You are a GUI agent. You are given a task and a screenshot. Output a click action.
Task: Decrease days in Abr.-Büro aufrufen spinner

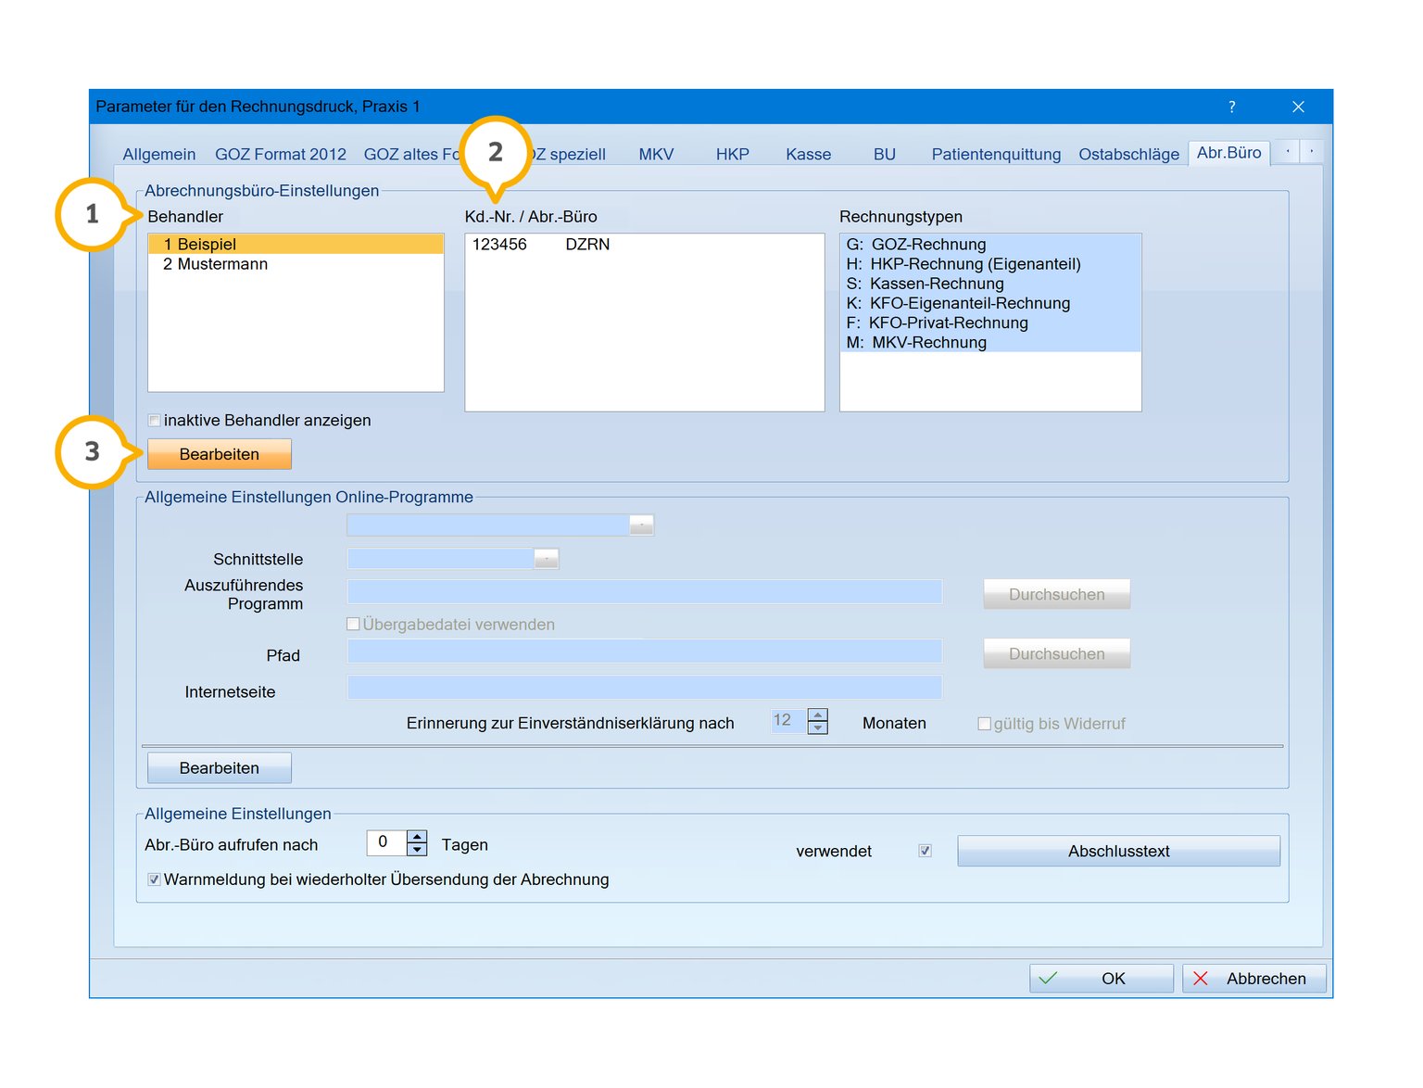[x=417, y=849]
